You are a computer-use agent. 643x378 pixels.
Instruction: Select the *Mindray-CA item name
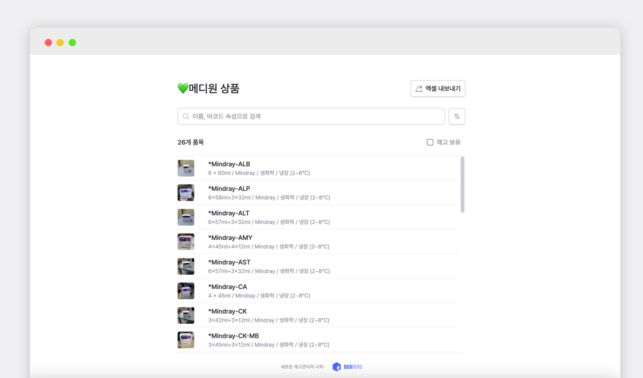click(x=227, y=287)
